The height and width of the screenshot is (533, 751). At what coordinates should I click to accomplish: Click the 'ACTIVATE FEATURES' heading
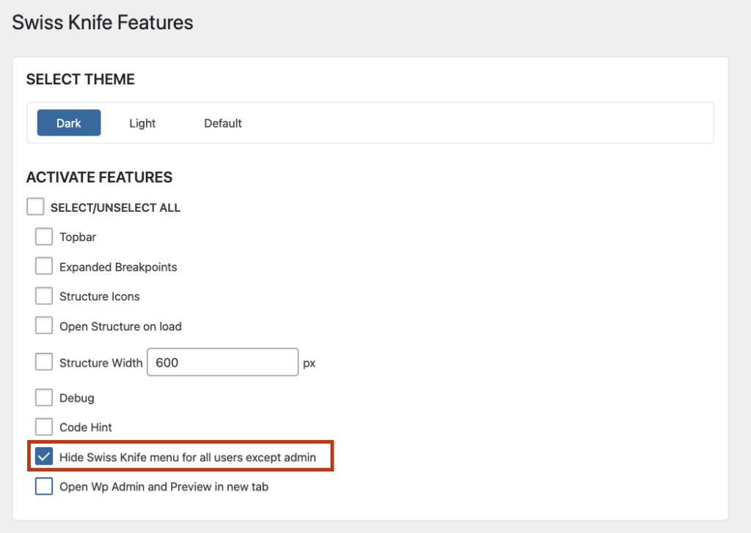99,177
